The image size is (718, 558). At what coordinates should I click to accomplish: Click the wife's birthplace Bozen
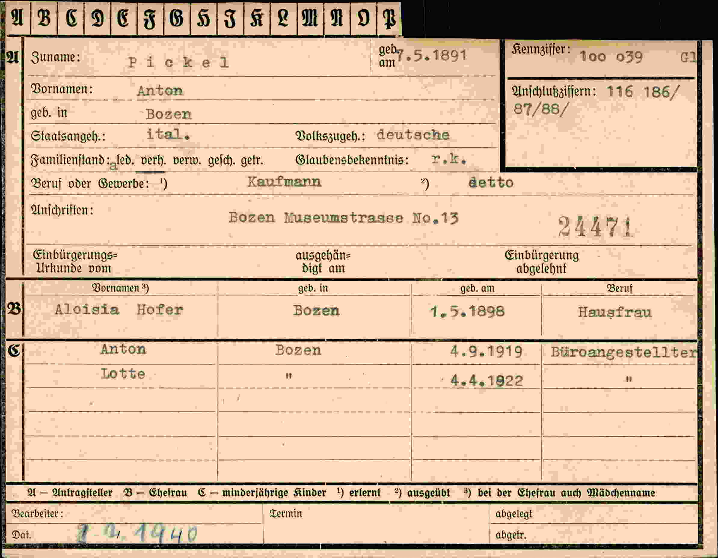click(x=316, y=310)
